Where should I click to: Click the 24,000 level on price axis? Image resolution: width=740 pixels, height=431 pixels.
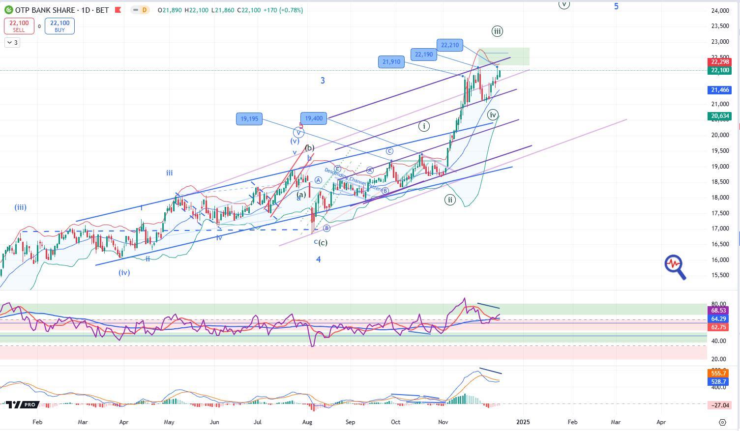pyautogui.click(x=720, y=11)
